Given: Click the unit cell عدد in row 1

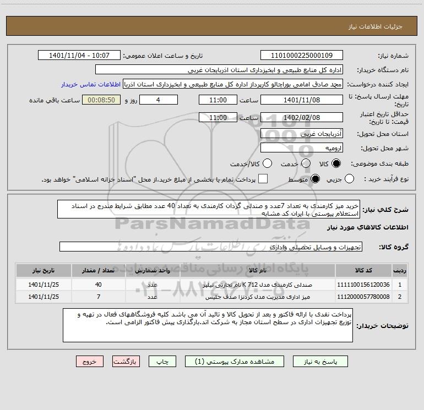Looking at the screenshot, I should (153, 285).
